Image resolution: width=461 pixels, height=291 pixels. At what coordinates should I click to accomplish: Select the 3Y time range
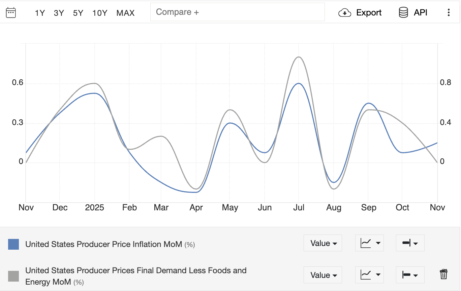(59, 13)
